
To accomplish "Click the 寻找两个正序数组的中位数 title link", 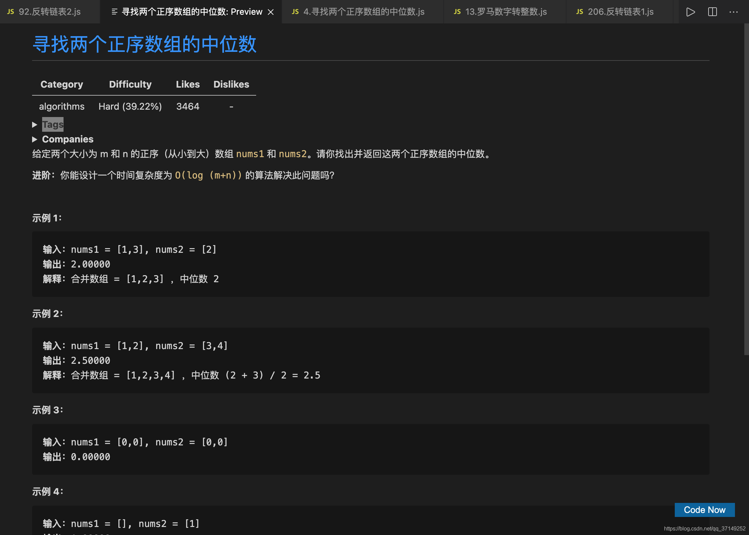I will [x=144, y=44].
